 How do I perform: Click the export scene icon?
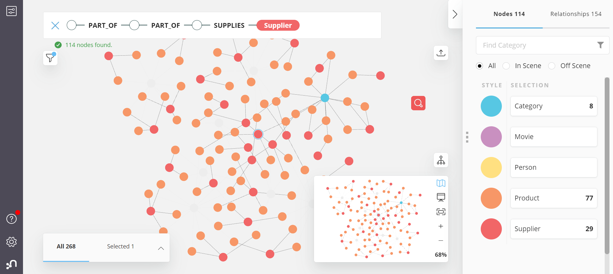pos(441,53)
